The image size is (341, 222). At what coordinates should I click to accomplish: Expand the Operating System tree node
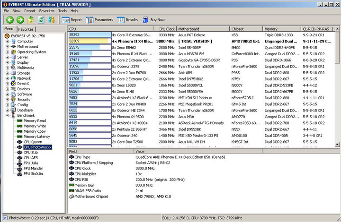tap(7, 52)
